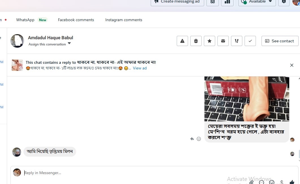Flag conversation as priority with exclamation icon
The height and width of the screenshot is (184, 300).
tap(237, 41)
